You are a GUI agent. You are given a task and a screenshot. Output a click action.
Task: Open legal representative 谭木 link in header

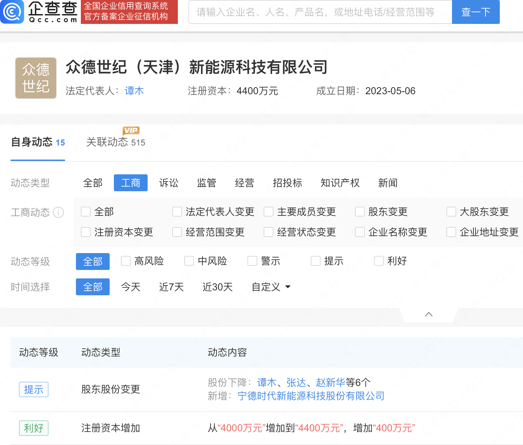click(134, 91)
